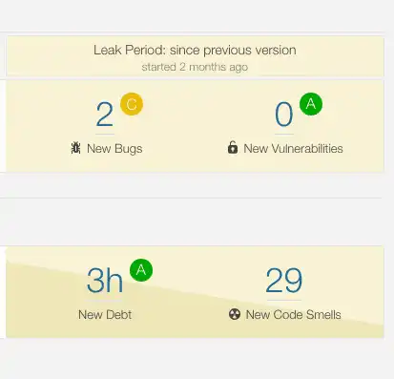
Task: Click the yellow C rating badge
Action: (x=132, y=104)
